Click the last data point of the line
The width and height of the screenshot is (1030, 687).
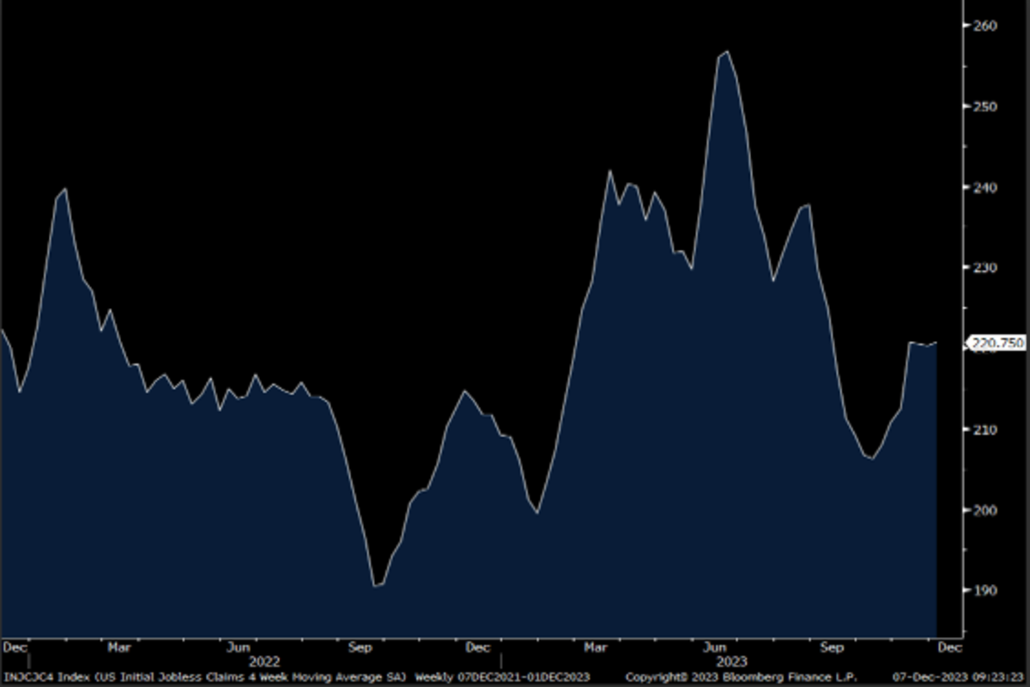[x=936, y=343]
